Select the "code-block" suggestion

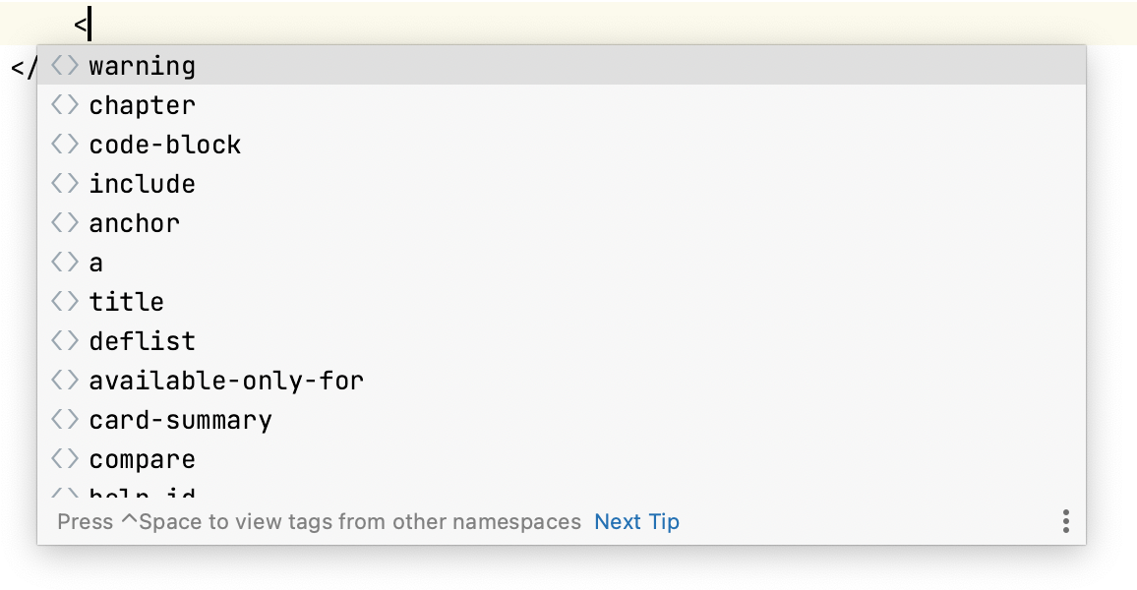pyautogui.click(x=164, y=144)
